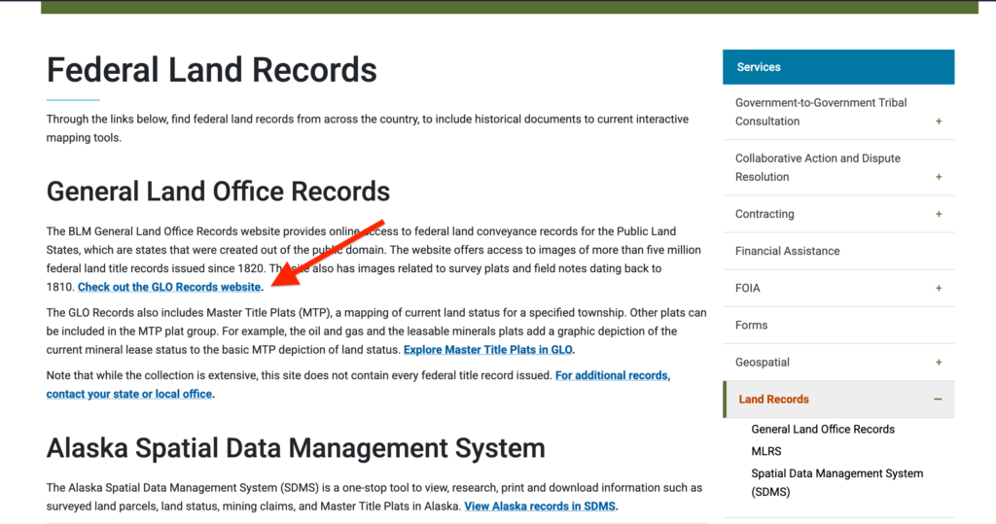
Task: Click the Alaska Spatial Data Management System heading
Action: 296,448
